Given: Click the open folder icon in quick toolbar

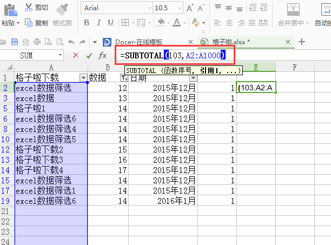Looking at the screenshot, I should [3, 42].
